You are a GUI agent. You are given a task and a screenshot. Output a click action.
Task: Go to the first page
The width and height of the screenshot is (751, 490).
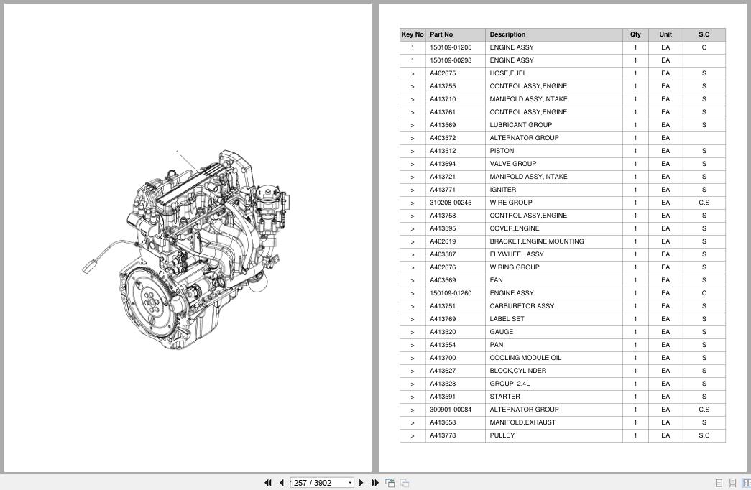click(x=268, y=483)
